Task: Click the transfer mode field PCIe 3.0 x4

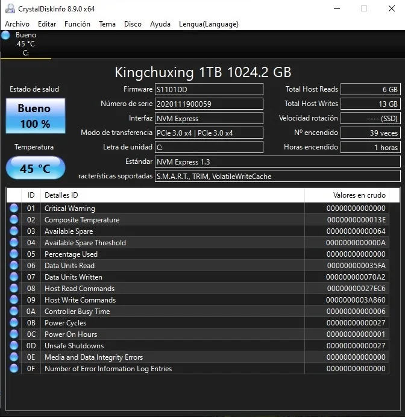Action: click(209, 133)
